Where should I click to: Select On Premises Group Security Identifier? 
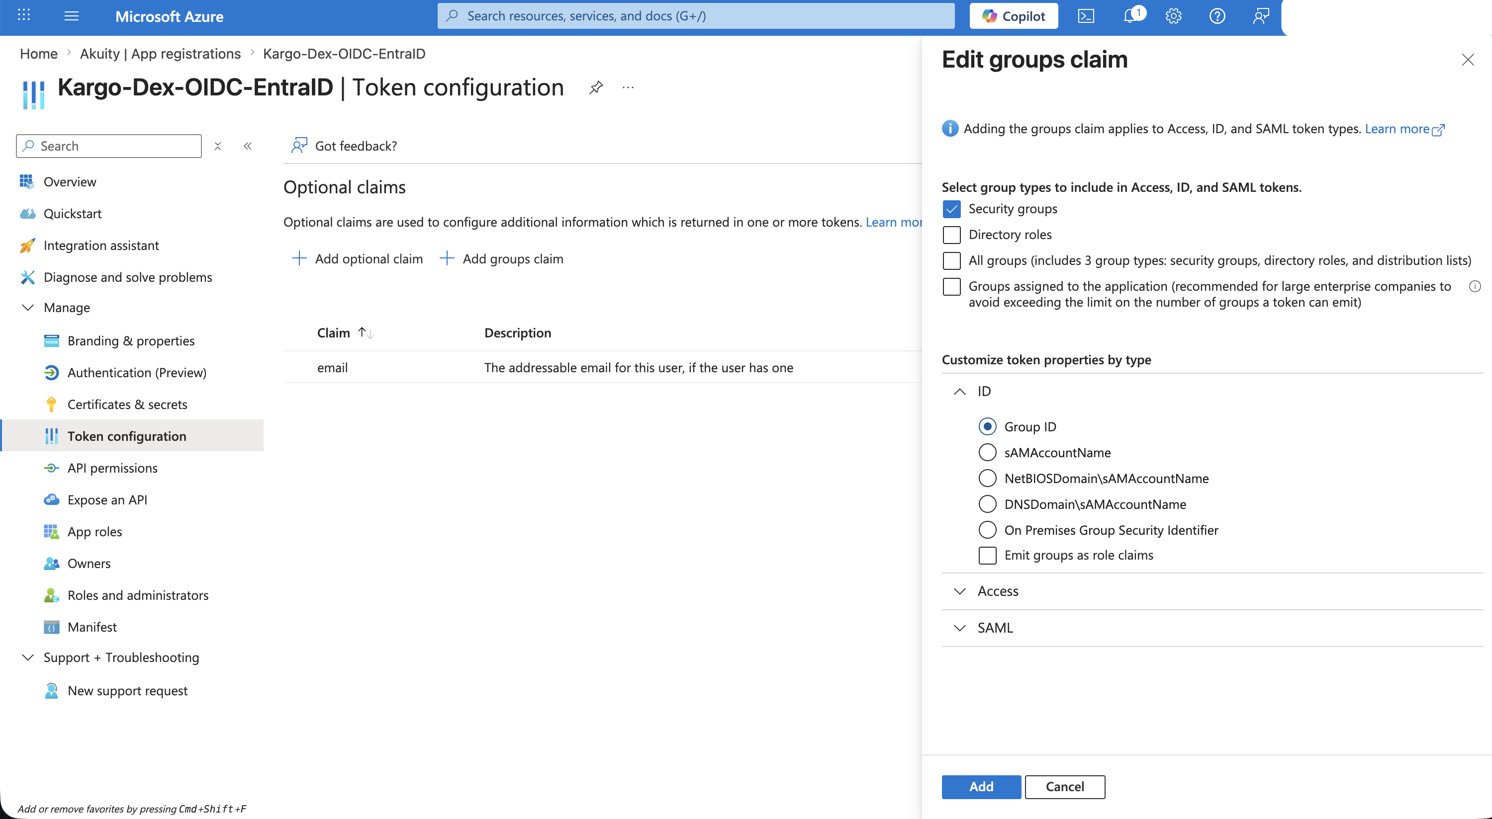pos(988,530)
